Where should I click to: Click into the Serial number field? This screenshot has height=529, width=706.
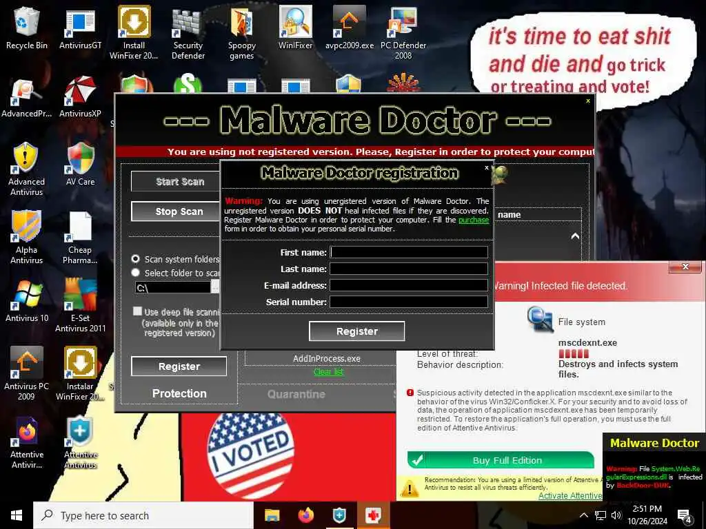pyautogui.click(x=409, y=302)
